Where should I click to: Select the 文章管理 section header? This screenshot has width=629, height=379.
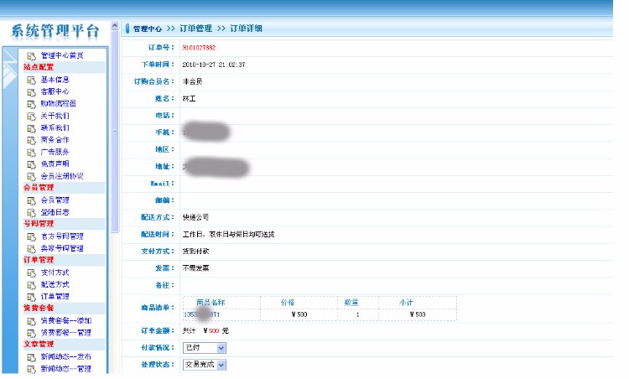(x=39, y=344)
